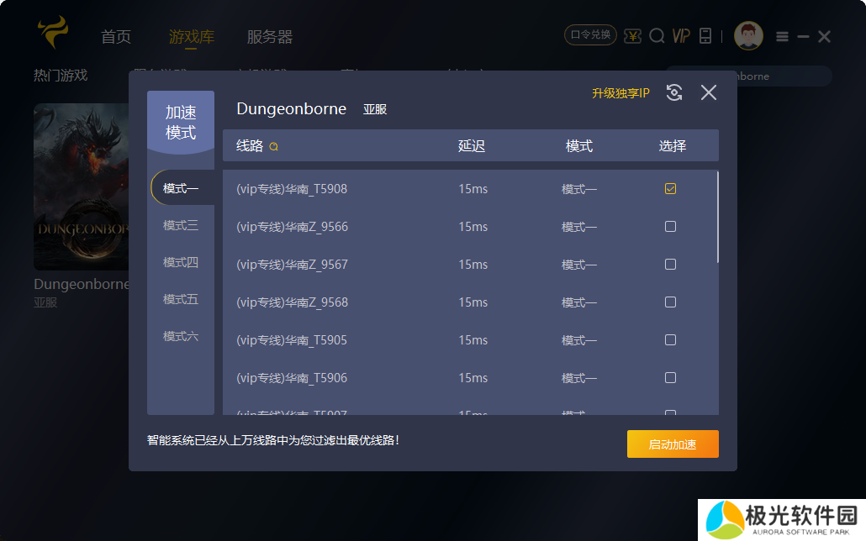Go to 首页 home tab
The width and height of the screenshot is (866, 541).
(116, 37)
